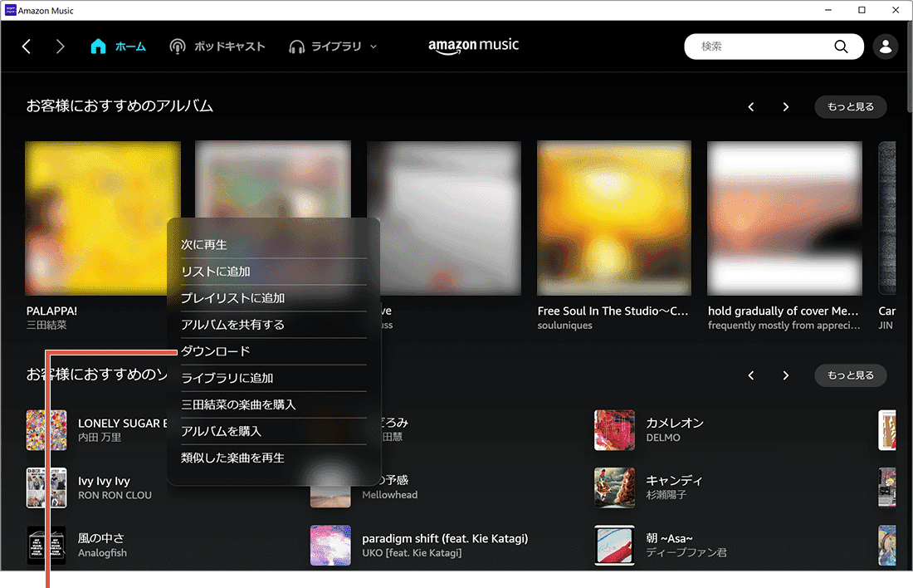Click the search magnifier icon

[x=841, y=47]
